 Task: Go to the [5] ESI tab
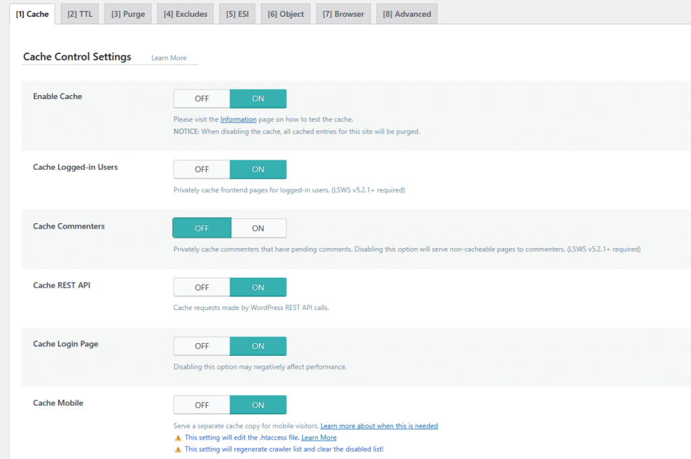(237, 14)
